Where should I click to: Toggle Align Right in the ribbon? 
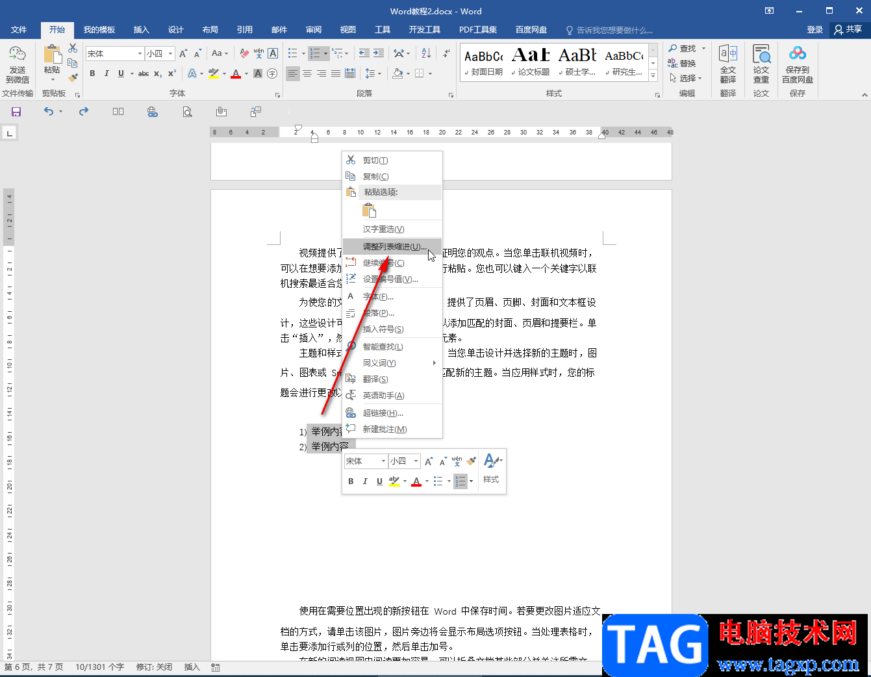(x=322, y=73)
